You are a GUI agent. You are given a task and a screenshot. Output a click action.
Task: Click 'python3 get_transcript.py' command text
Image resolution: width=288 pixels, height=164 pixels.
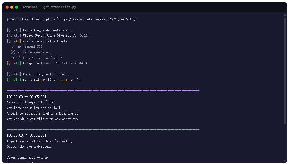(x=33, y=19)
